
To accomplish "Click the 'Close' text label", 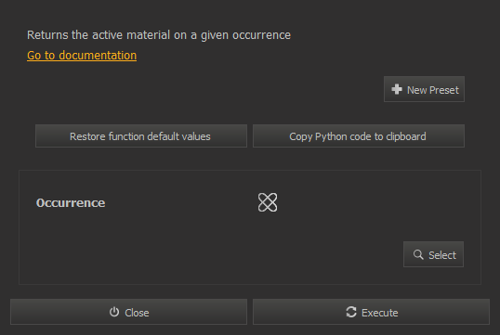I will 137,313.
